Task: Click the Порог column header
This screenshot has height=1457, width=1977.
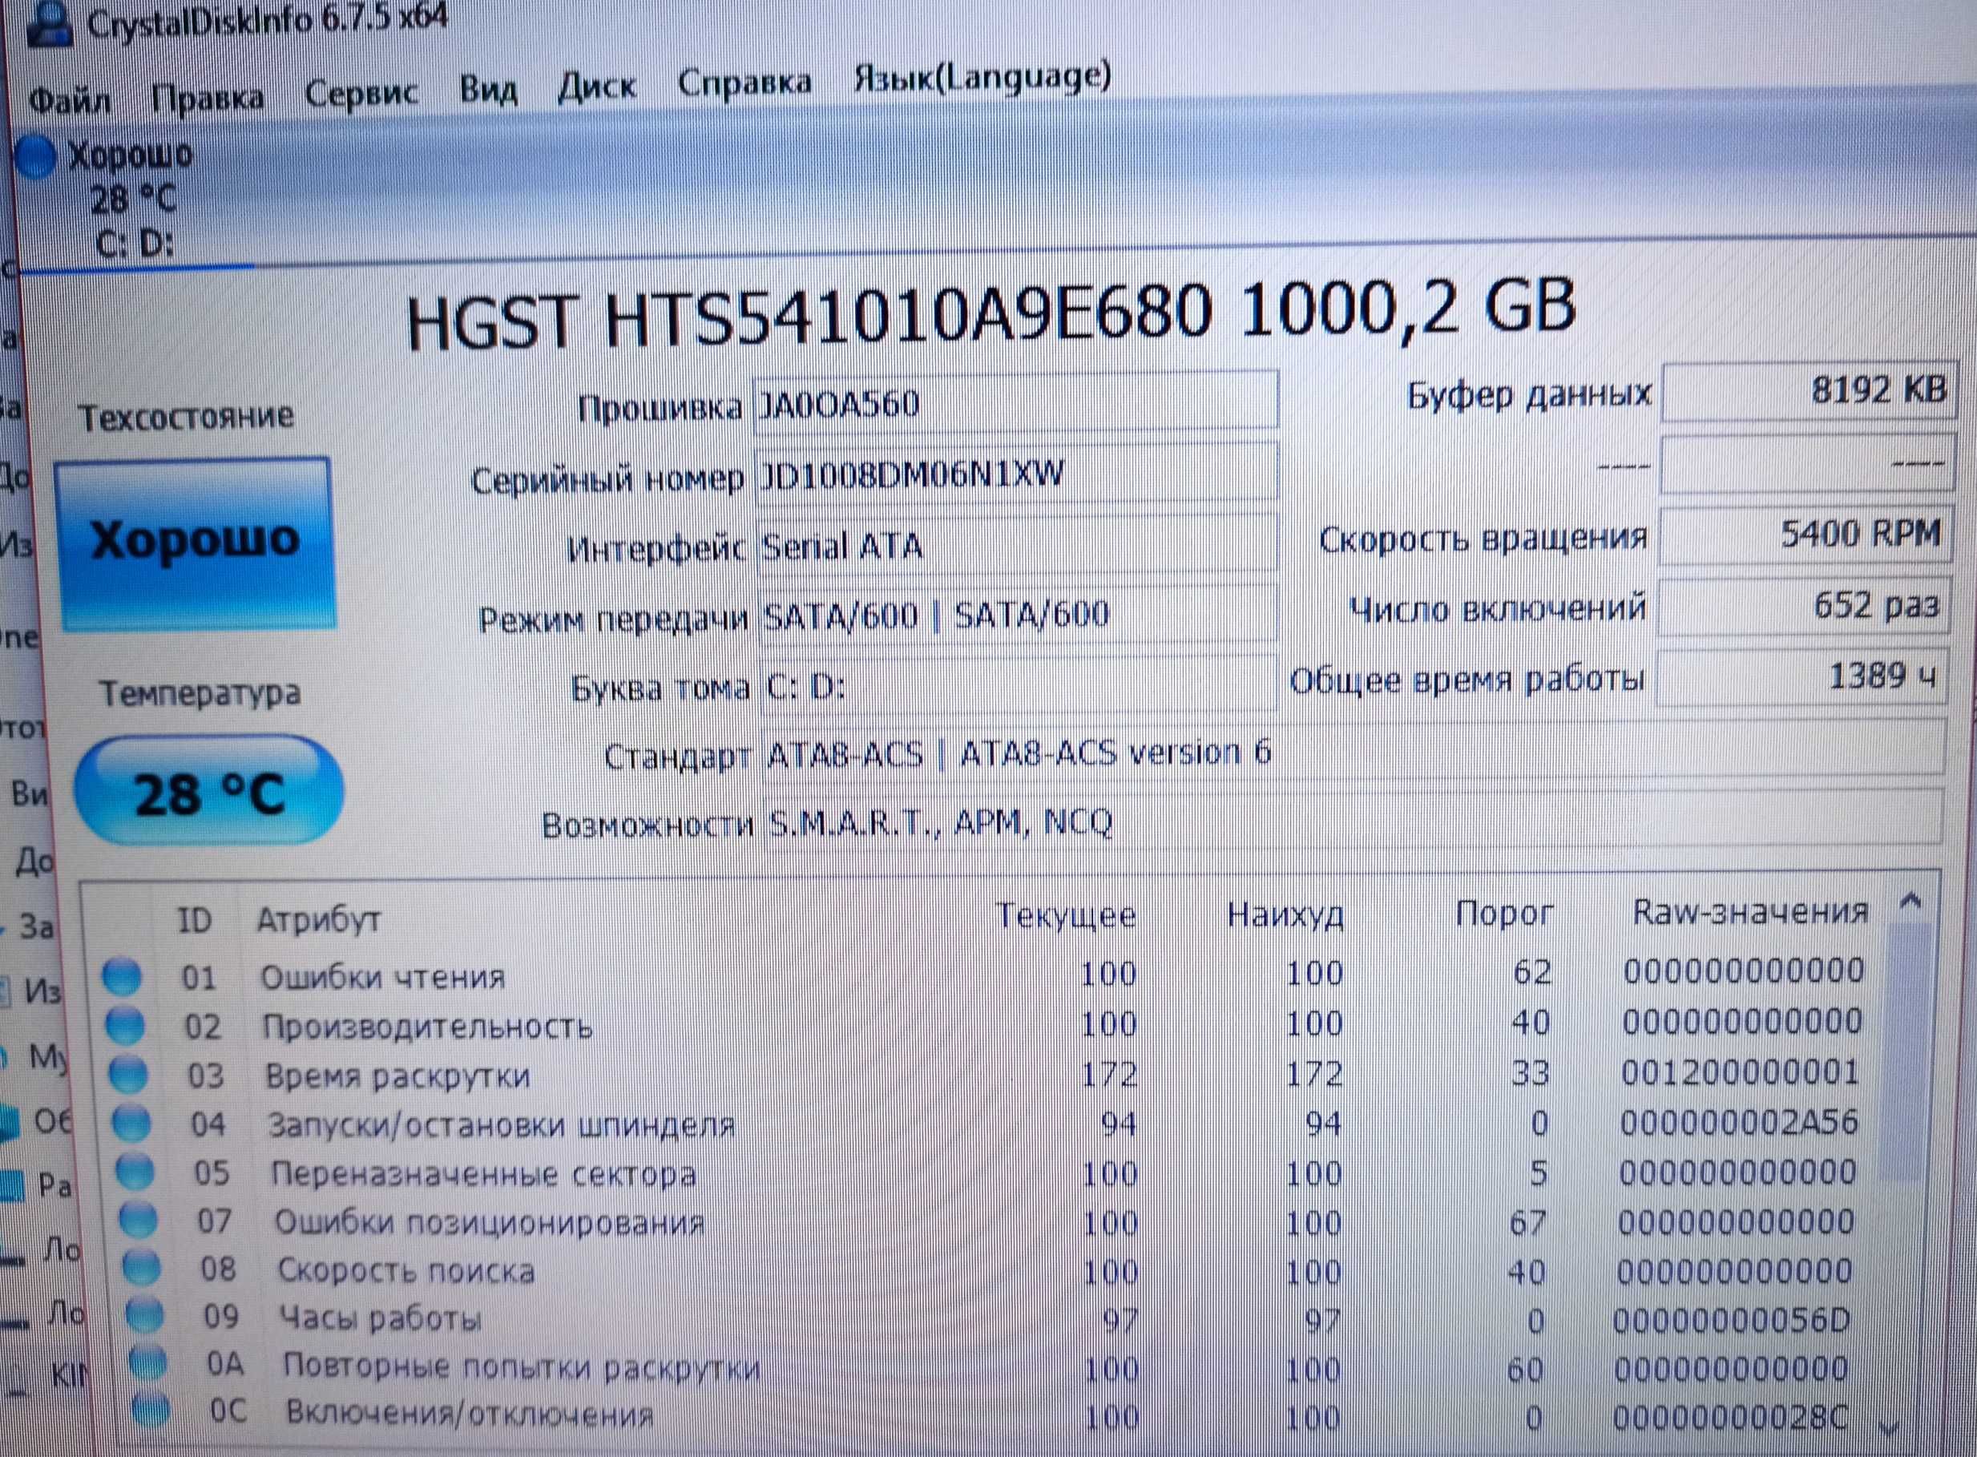Action: tap(1504, 914)
